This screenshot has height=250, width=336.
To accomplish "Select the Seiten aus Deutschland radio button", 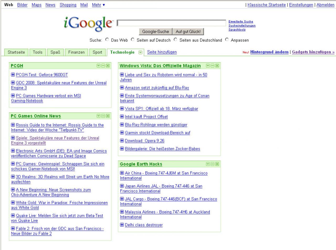I will pos(175,40).
